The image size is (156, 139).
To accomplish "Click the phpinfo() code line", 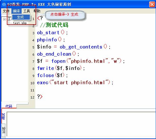I will [51, 40].
